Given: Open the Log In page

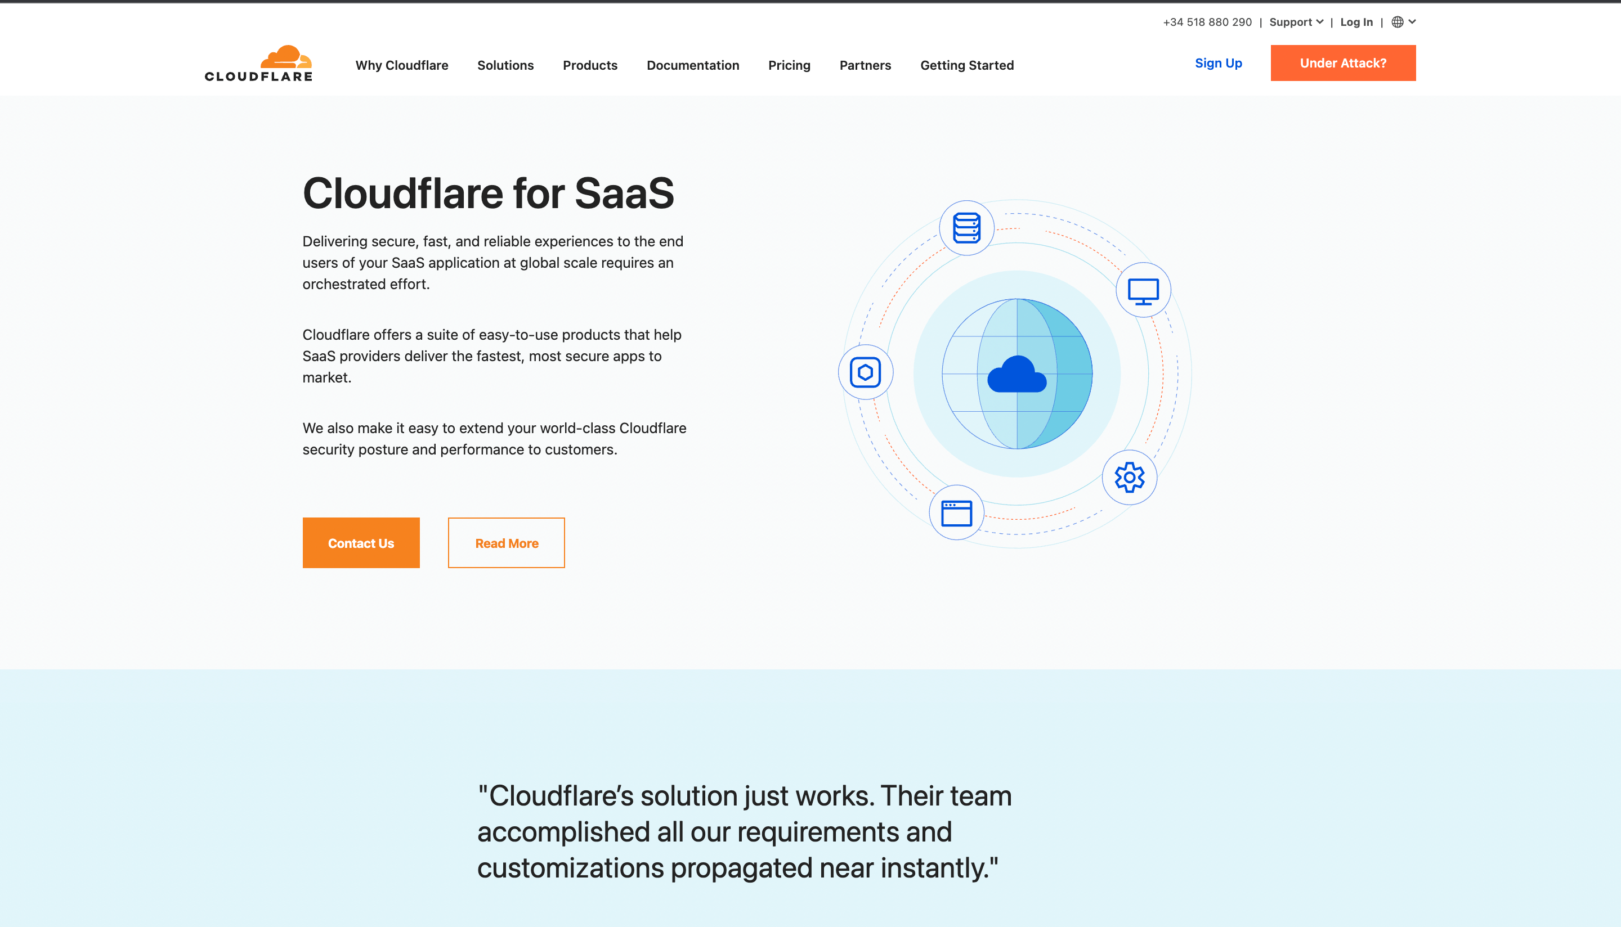Looking at the screenshot, I should (1356, 21).
